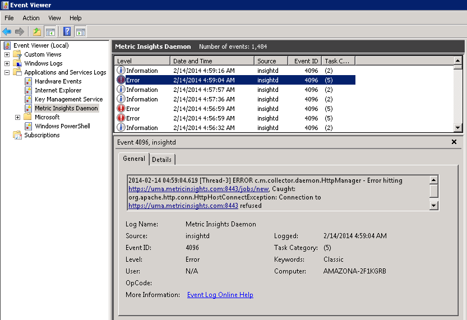Open the View menu
Viewport: 467px width, 320px height.
(x=54, y=18)
